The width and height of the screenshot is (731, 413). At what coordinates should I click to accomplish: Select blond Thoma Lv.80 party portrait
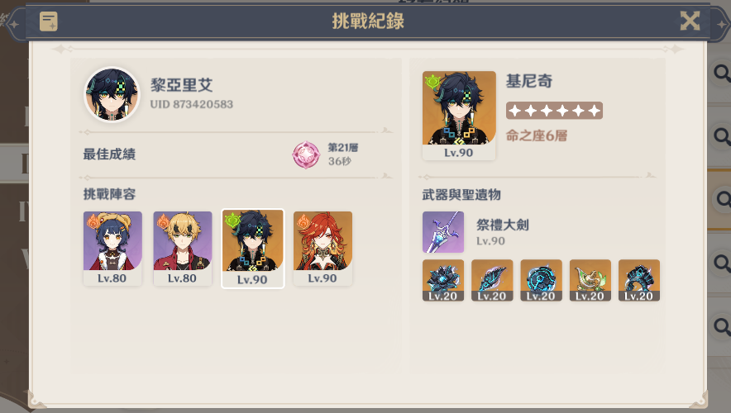pyautogui.click(x=182, y=248)
